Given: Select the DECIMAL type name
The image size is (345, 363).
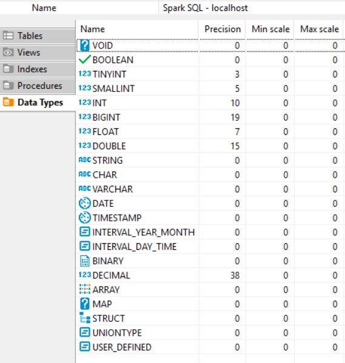Looking at the screenshot, I should [x=111, y=275].
